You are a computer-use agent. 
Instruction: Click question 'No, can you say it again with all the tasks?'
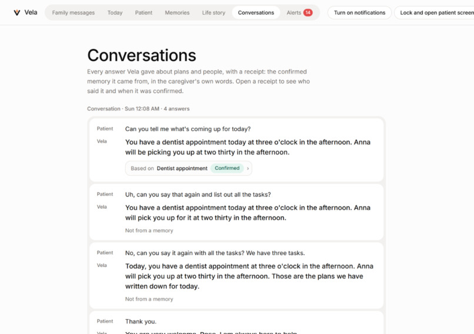point(215,253)
